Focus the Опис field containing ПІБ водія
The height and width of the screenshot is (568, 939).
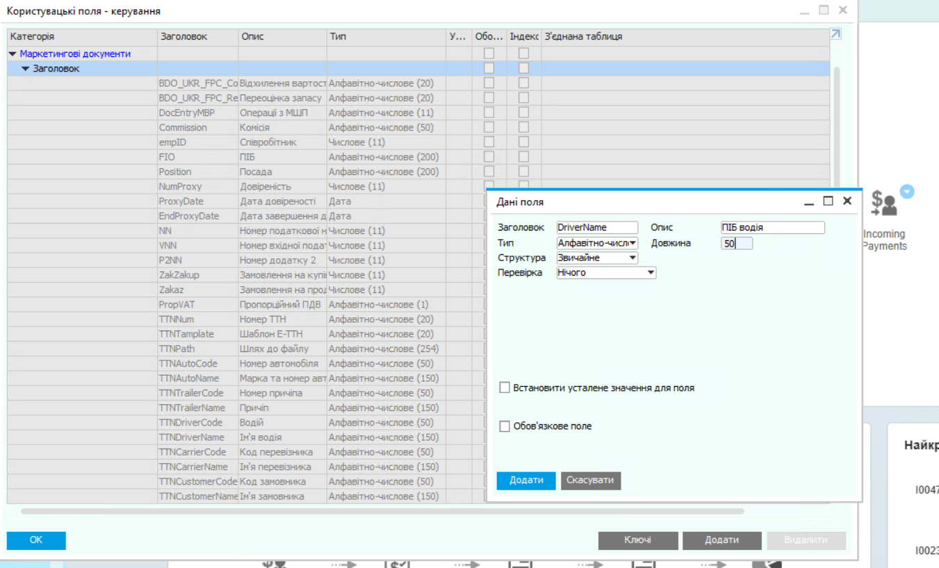pos(773,227)
